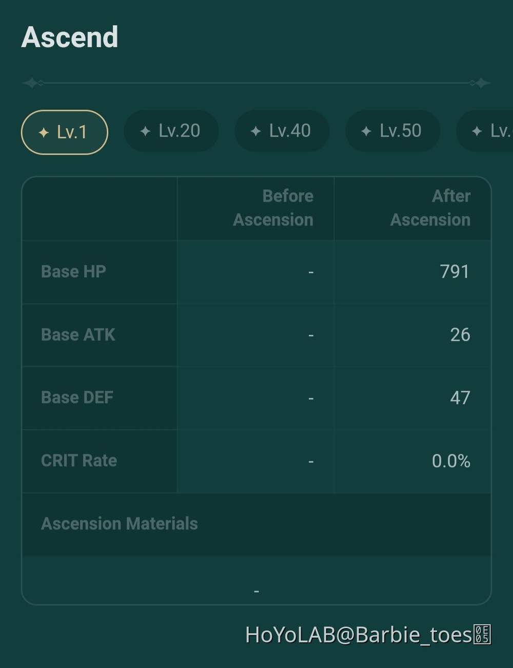The height and width of the screenshot is (668, 513).
Task: Click the star icon on the Lv.20 pill
Action: coord(146,131)
